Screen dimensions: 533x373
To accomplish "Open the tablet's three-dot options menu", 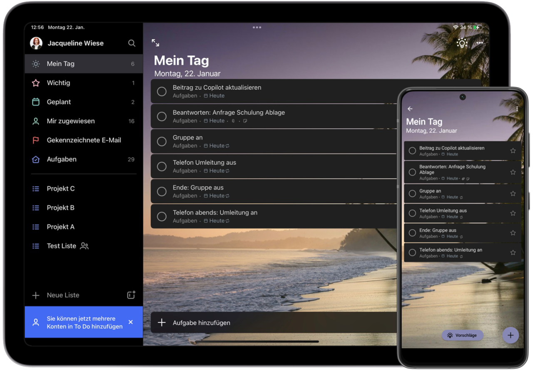I will pos(480,43).
